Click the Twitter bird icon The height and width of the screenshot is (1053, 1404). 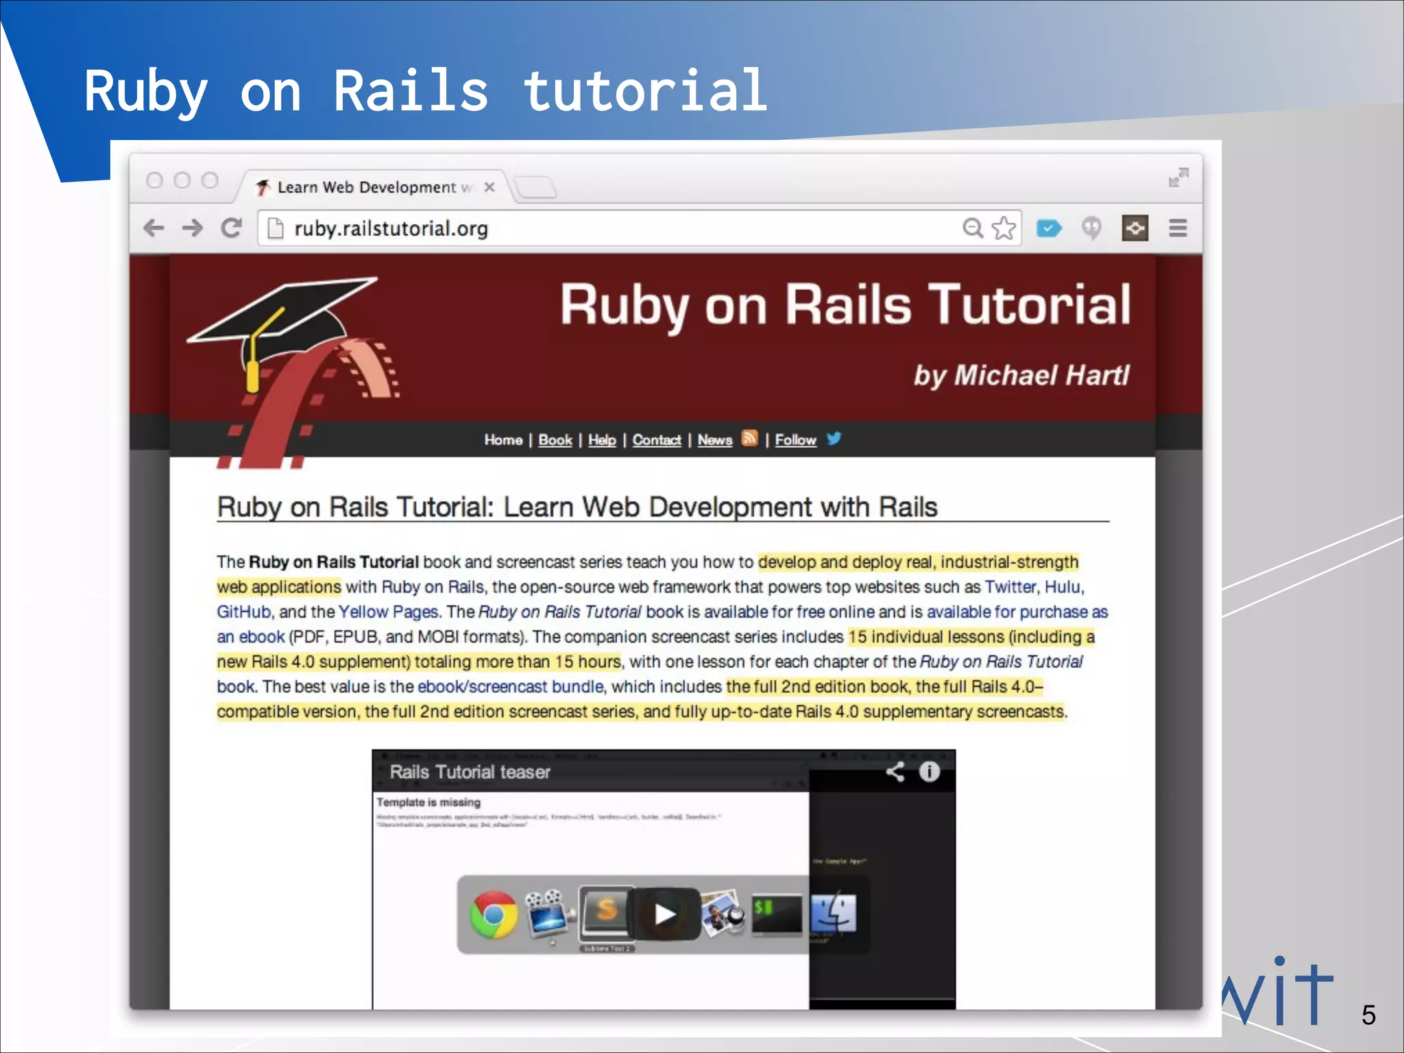click(x=834, y=438)
